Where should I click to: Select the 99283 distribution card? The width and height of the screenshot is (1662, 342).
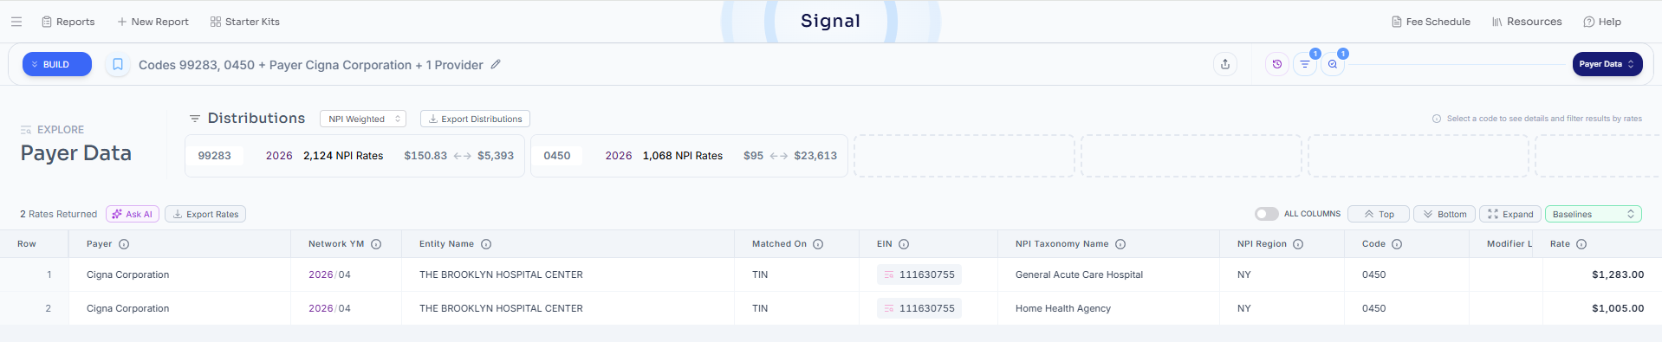pyautogui.click(x=354, y=156)
